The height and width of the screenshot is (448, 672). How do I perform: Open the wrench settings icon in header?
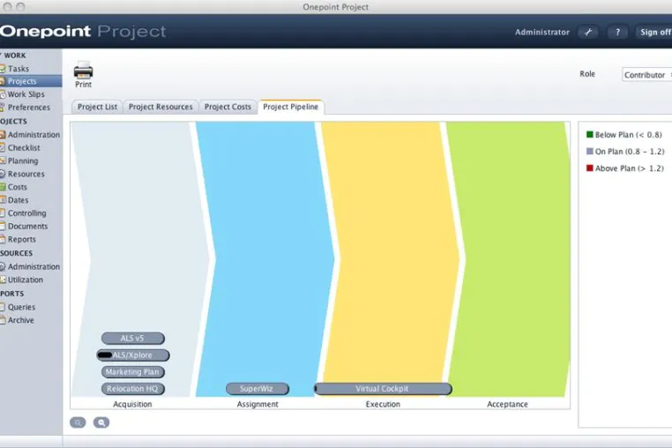[588, 32]
